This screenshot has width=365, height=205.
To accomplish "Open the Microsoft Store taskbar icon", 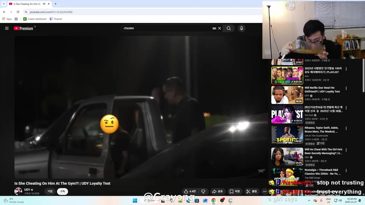I will [x=197, y=200].
